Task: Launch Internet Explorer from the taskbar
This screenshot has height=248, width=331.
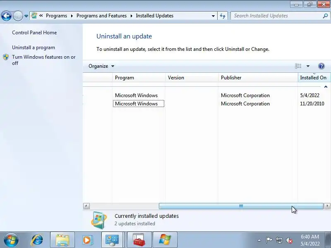Action: (37, 240)
